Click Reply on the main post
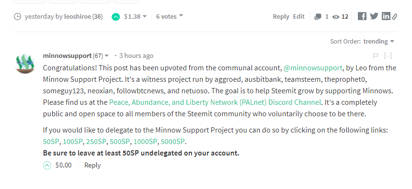Image resolution: width=412 pixels, height=189 pixels. [x=281, y=17]
